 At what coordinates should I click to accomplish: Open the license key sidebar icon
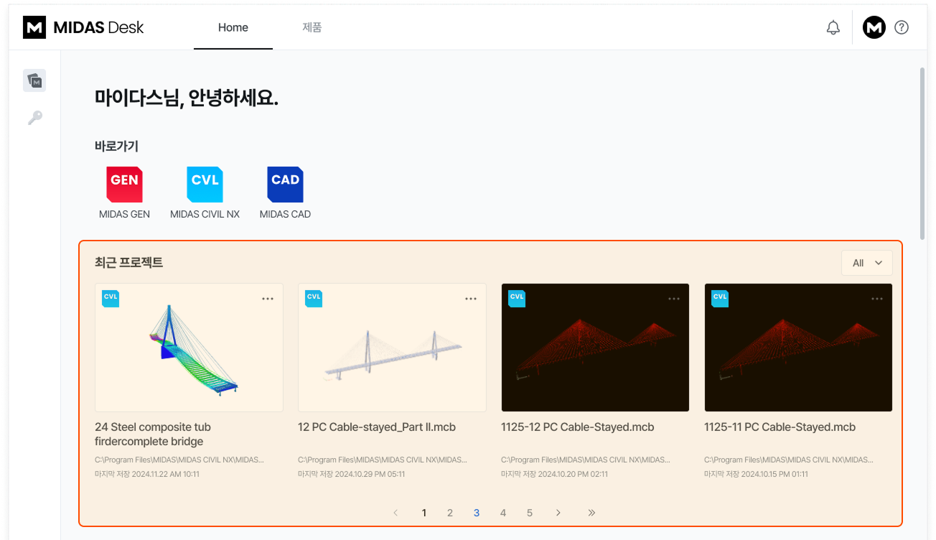[34, 118]
